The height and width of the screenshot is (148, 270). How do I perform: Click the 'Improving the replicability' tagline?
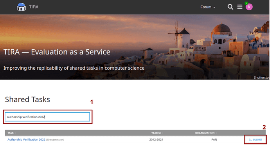(x=74, y=68)
